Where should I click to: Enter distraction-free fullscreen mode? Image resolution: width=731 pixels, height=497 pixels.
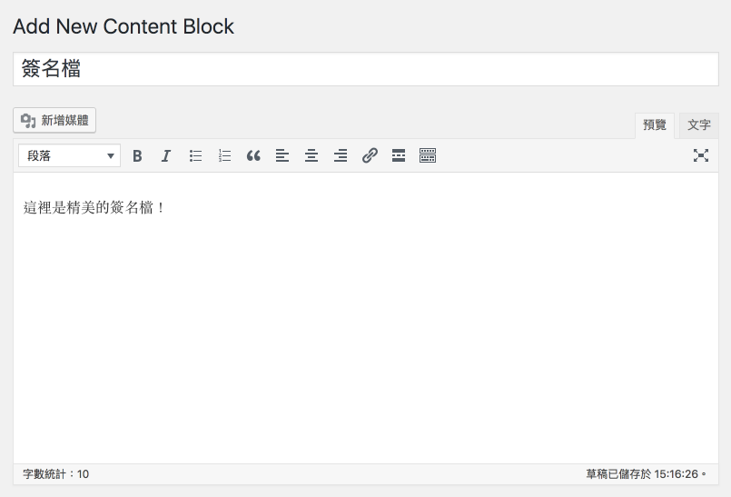coord(701,155)
